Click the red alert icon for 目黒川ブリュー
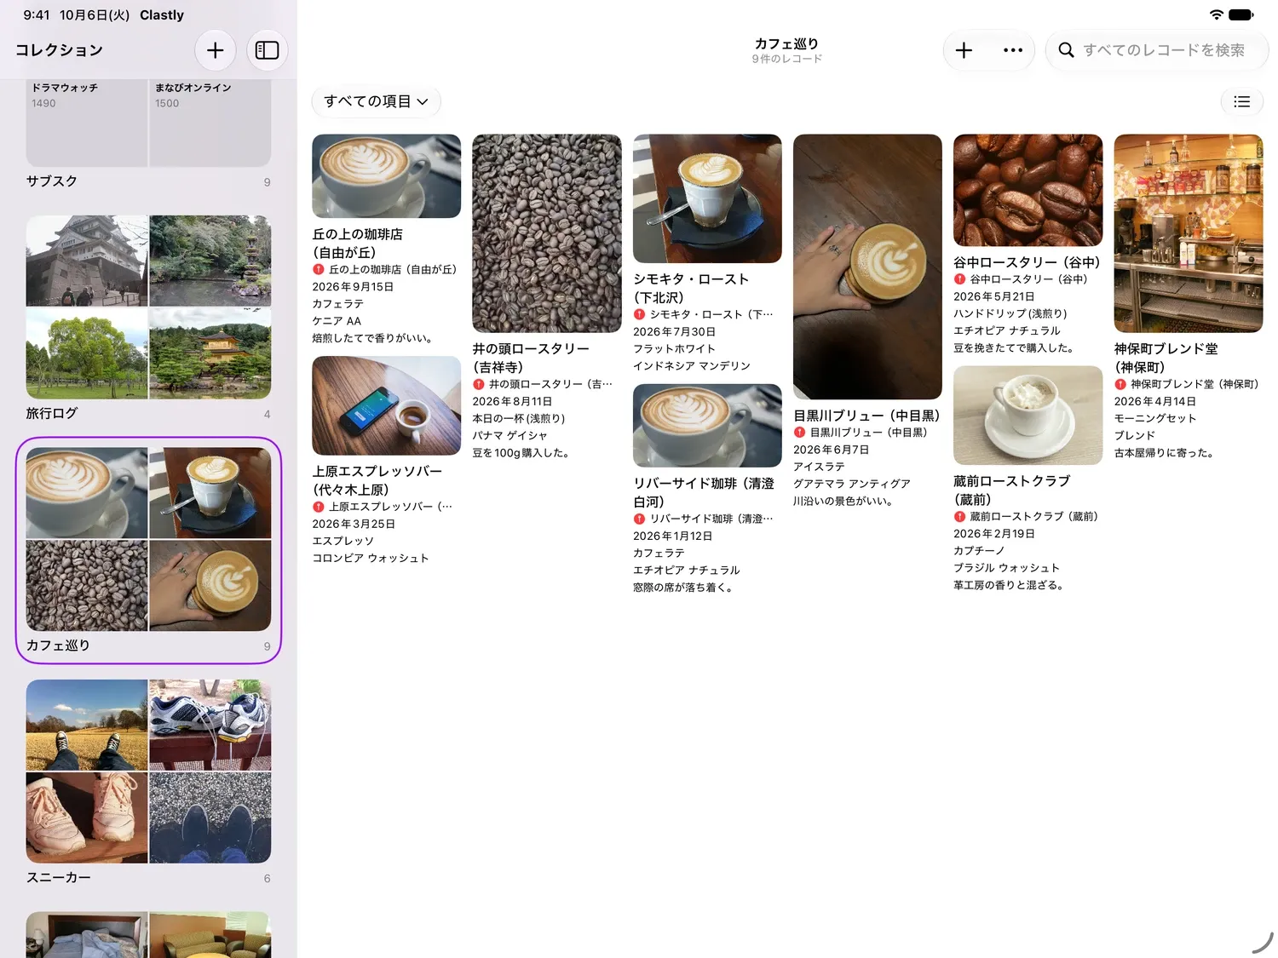The image size is (1278, 958). coord(799,433)
